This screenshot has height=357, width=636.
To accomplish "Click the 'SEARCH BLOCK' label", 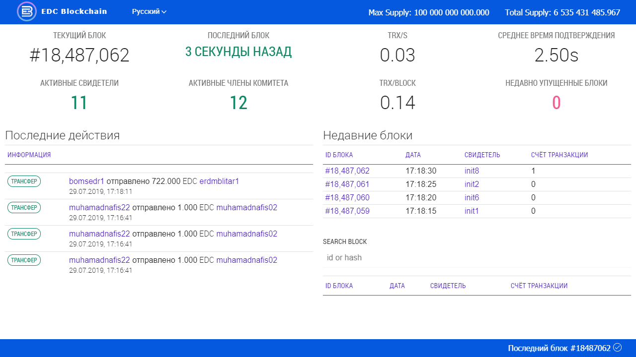I will [345, 242].
